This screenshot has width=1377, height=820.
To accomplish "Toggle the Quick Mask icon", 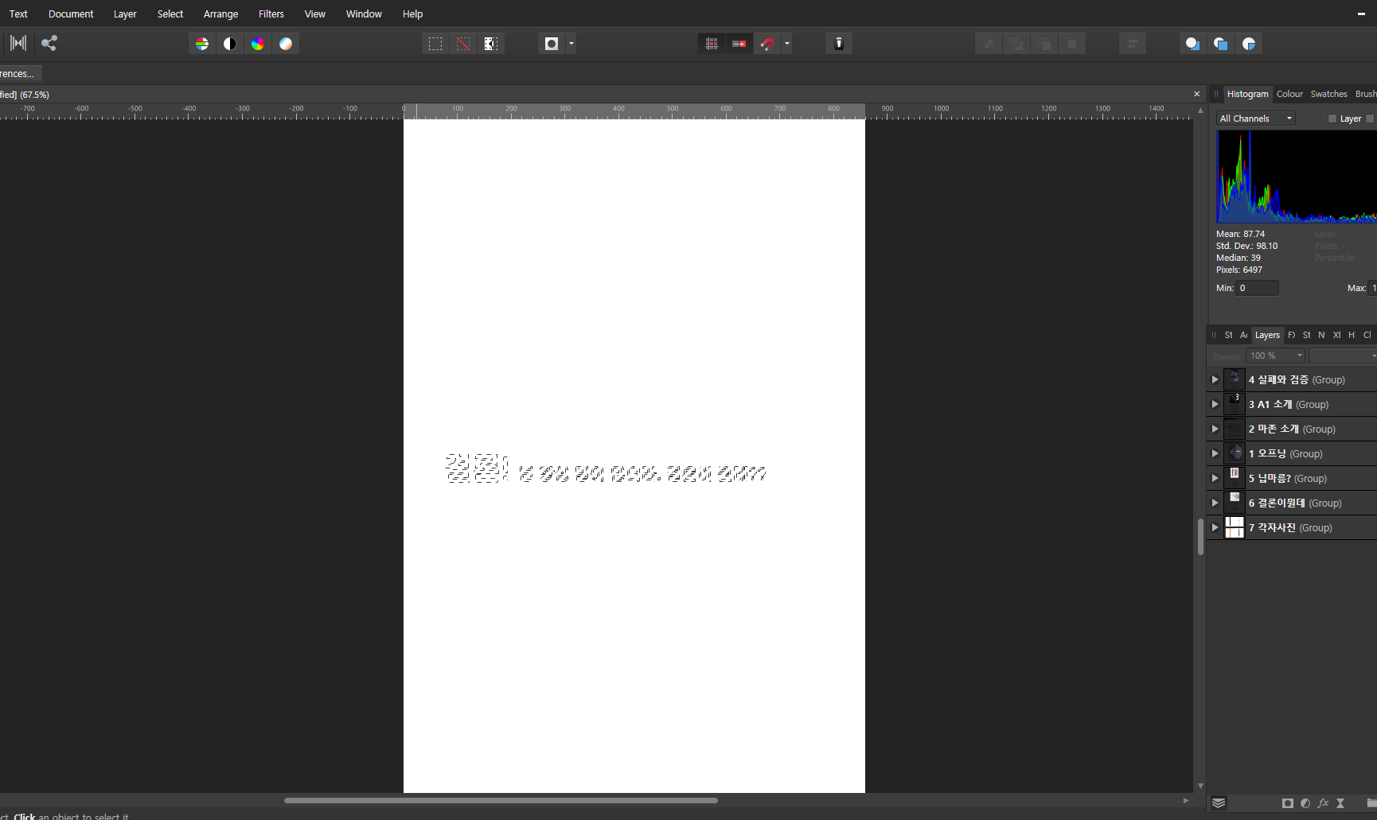I will (x=552, y=44).
